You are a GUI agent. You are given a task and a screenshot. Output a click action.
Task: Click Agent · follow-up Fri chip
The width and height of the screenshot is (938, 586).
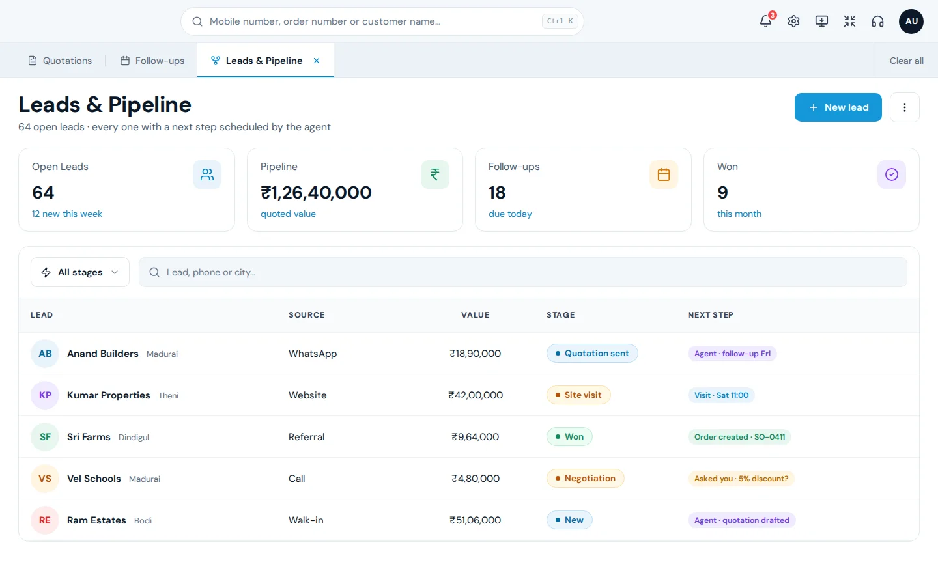732,354
